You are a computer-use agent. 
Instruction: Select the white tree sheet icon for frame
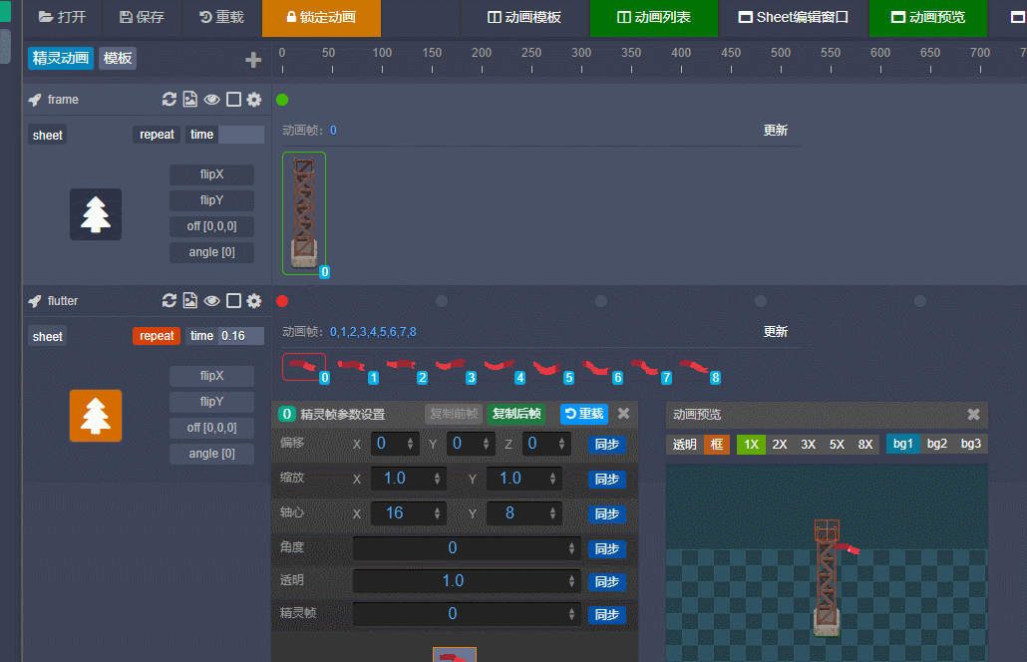point(96,214)
